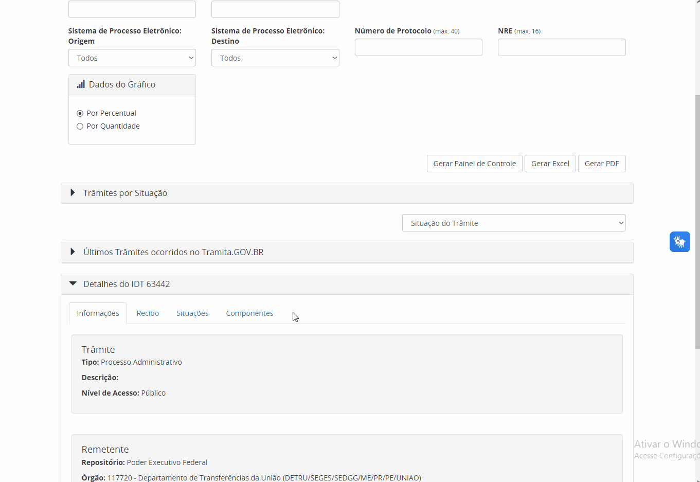Expand the Últimos Trâmites ocorridos no Tramita.GOV.BR section
This screenshot has height=482, width=700.
point(347,252)
